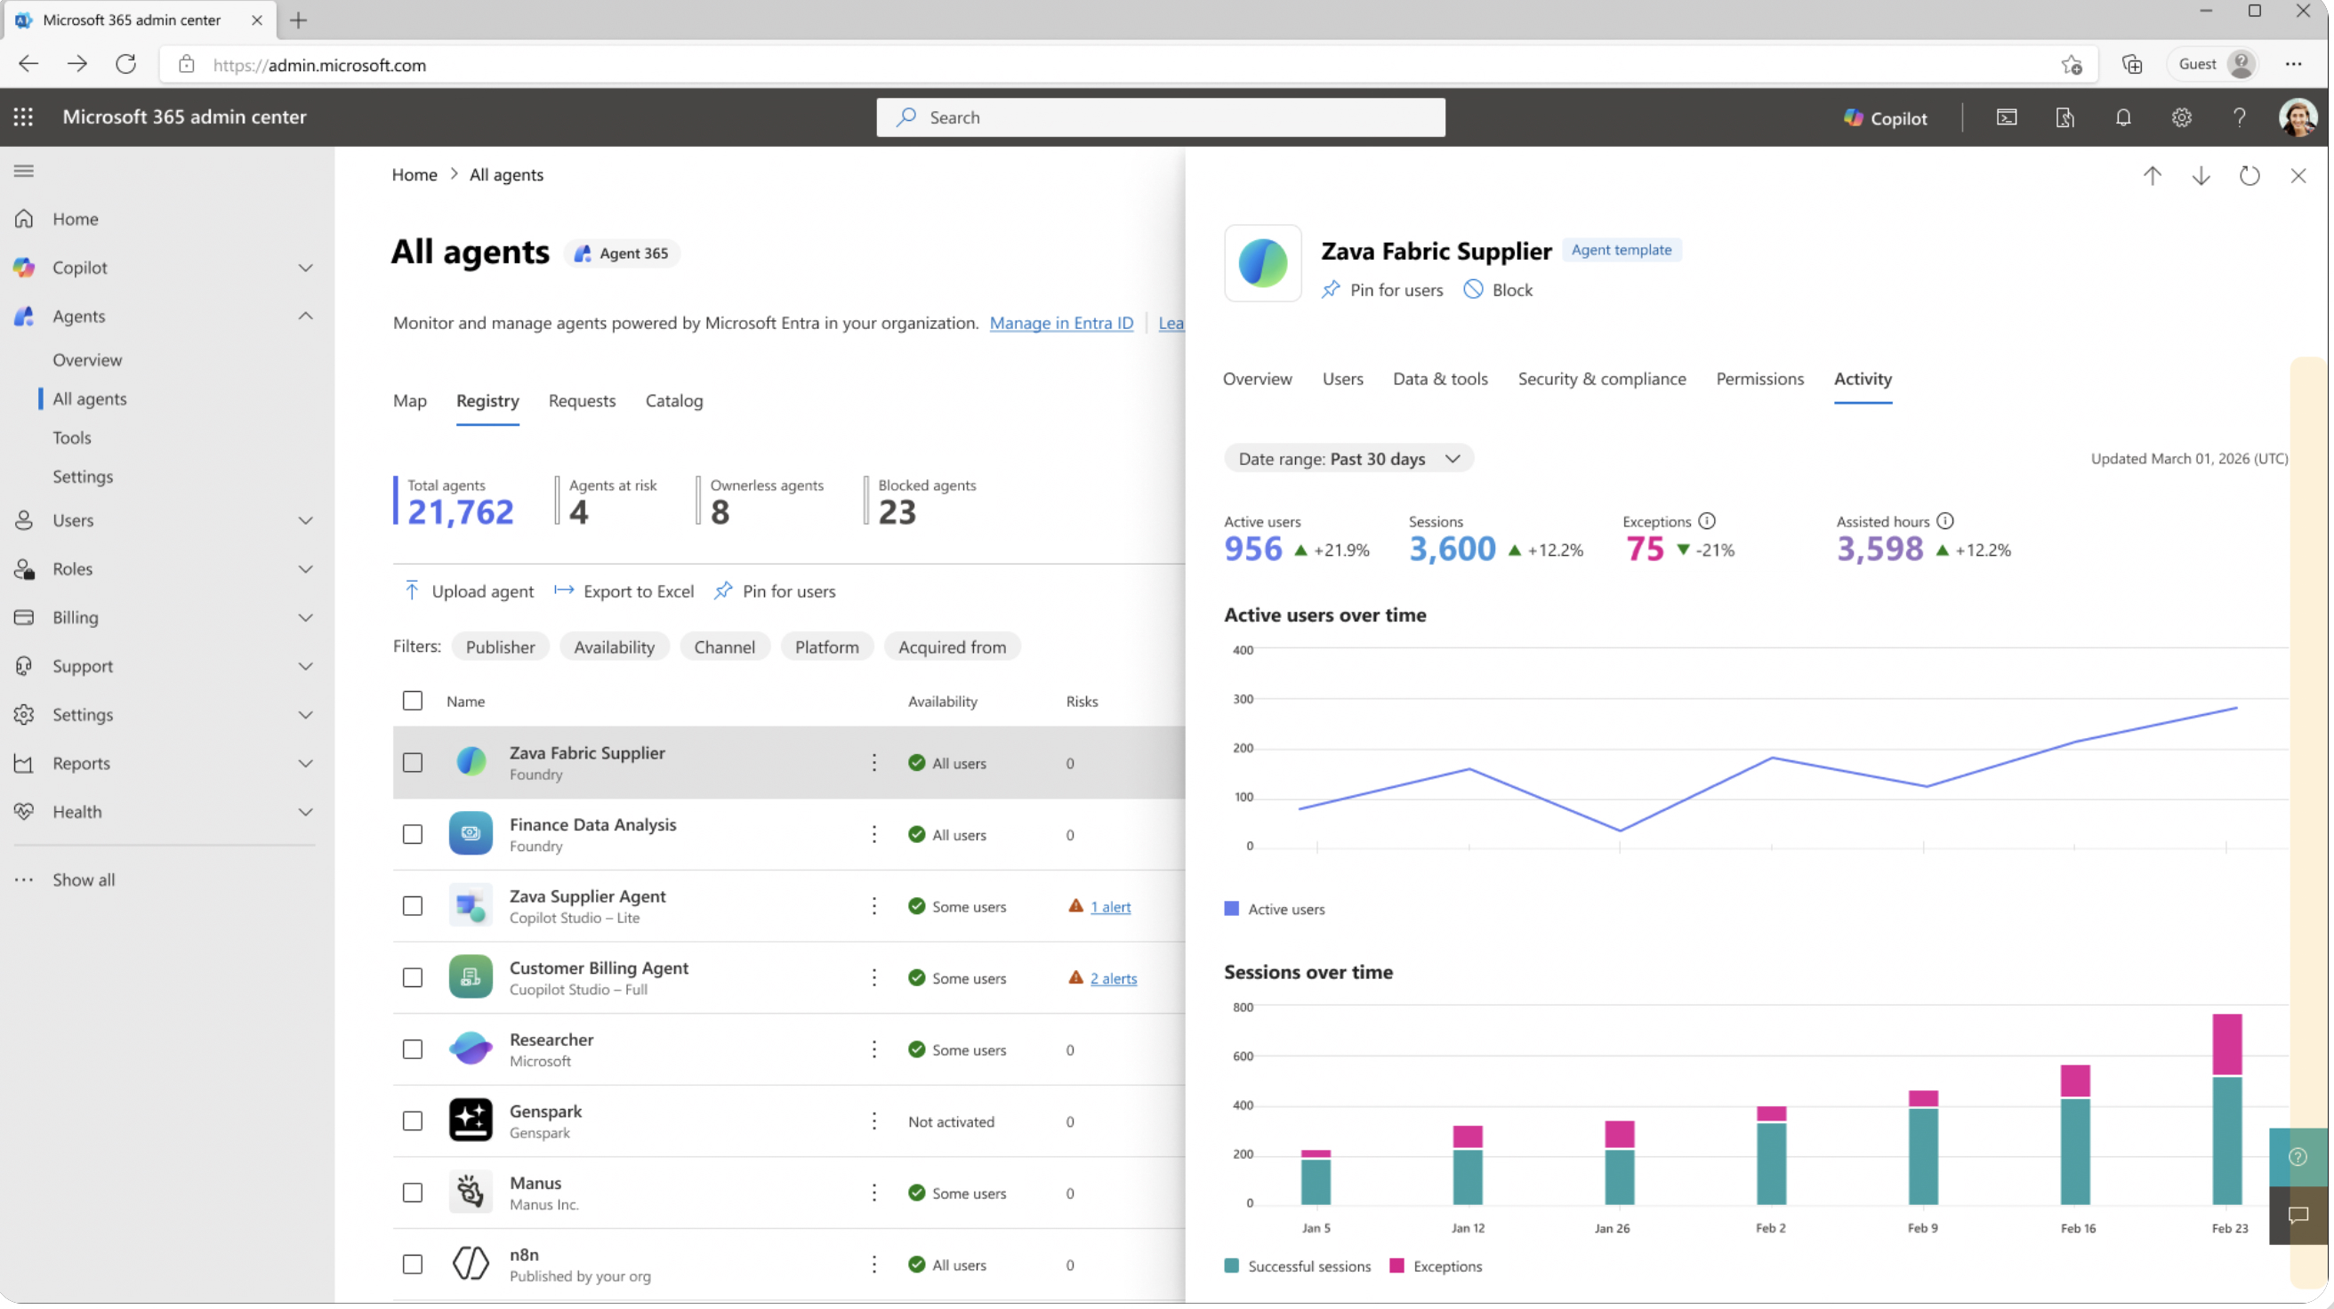Open Cloud Shell terminal icon in header

click(2006, 117)
